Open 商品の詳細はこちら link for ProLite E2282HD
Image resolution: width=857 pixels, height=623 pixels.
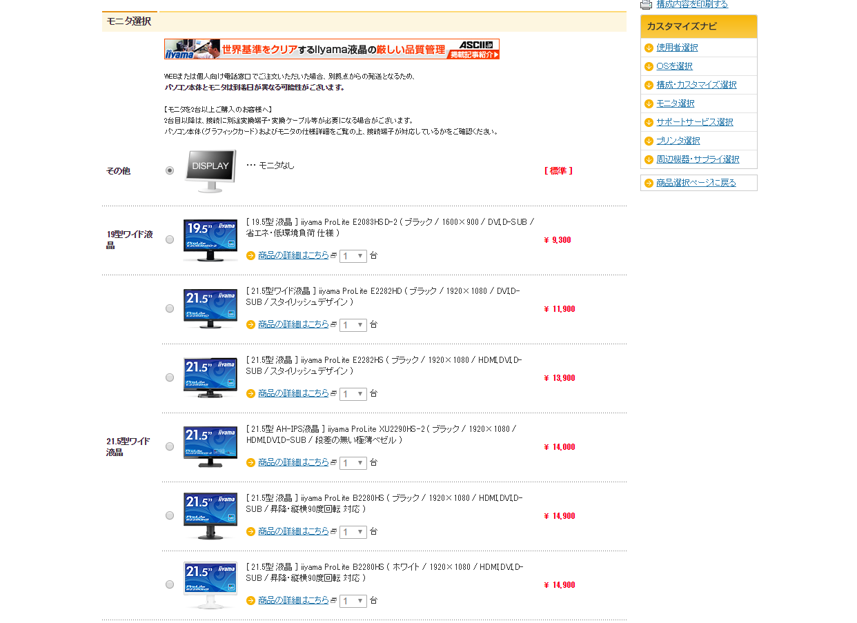tap(293, 324)
